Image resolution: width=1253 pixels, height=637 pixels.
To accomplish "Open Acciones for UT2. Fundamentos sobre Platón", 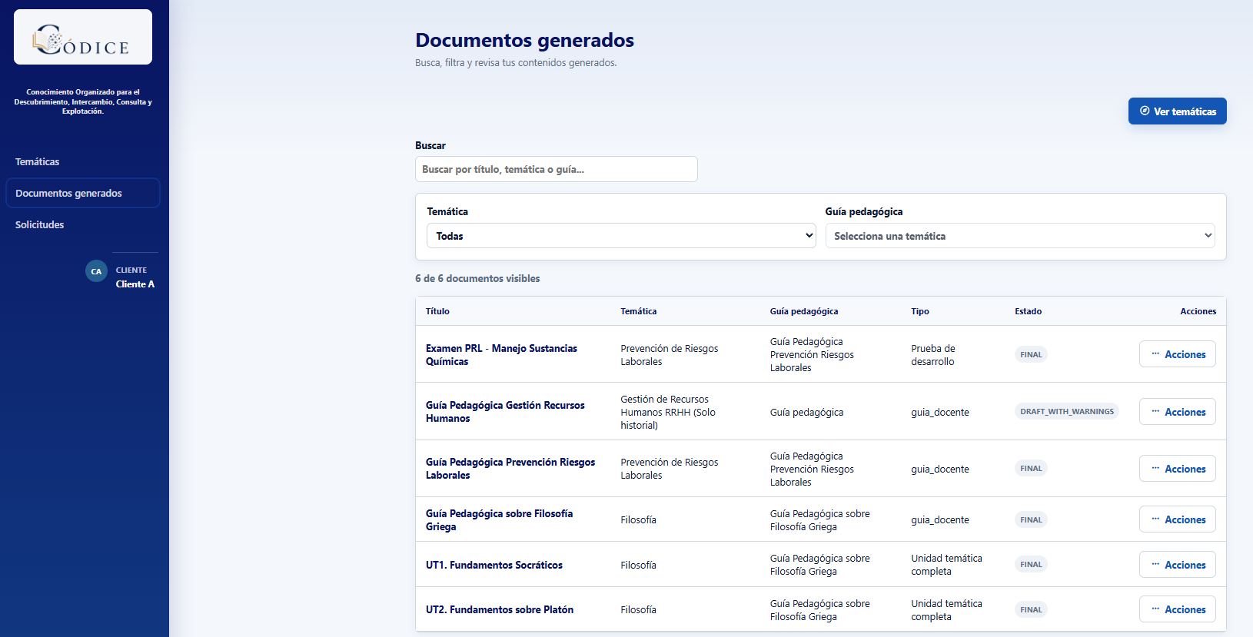I will pos(1177,609).
